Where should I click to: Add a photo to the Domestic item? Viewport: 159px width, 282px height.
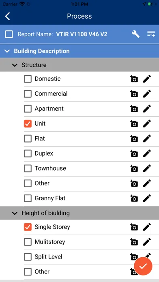point(134,79)
